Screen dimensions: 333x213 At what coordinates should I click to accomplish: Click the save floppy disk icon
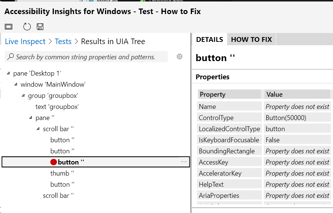pyautogui.click(x=40, y=27)
